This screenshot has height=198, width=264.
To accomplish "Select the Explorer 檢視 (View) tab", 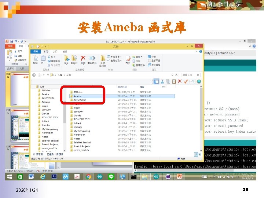I will tap(65, 52).
